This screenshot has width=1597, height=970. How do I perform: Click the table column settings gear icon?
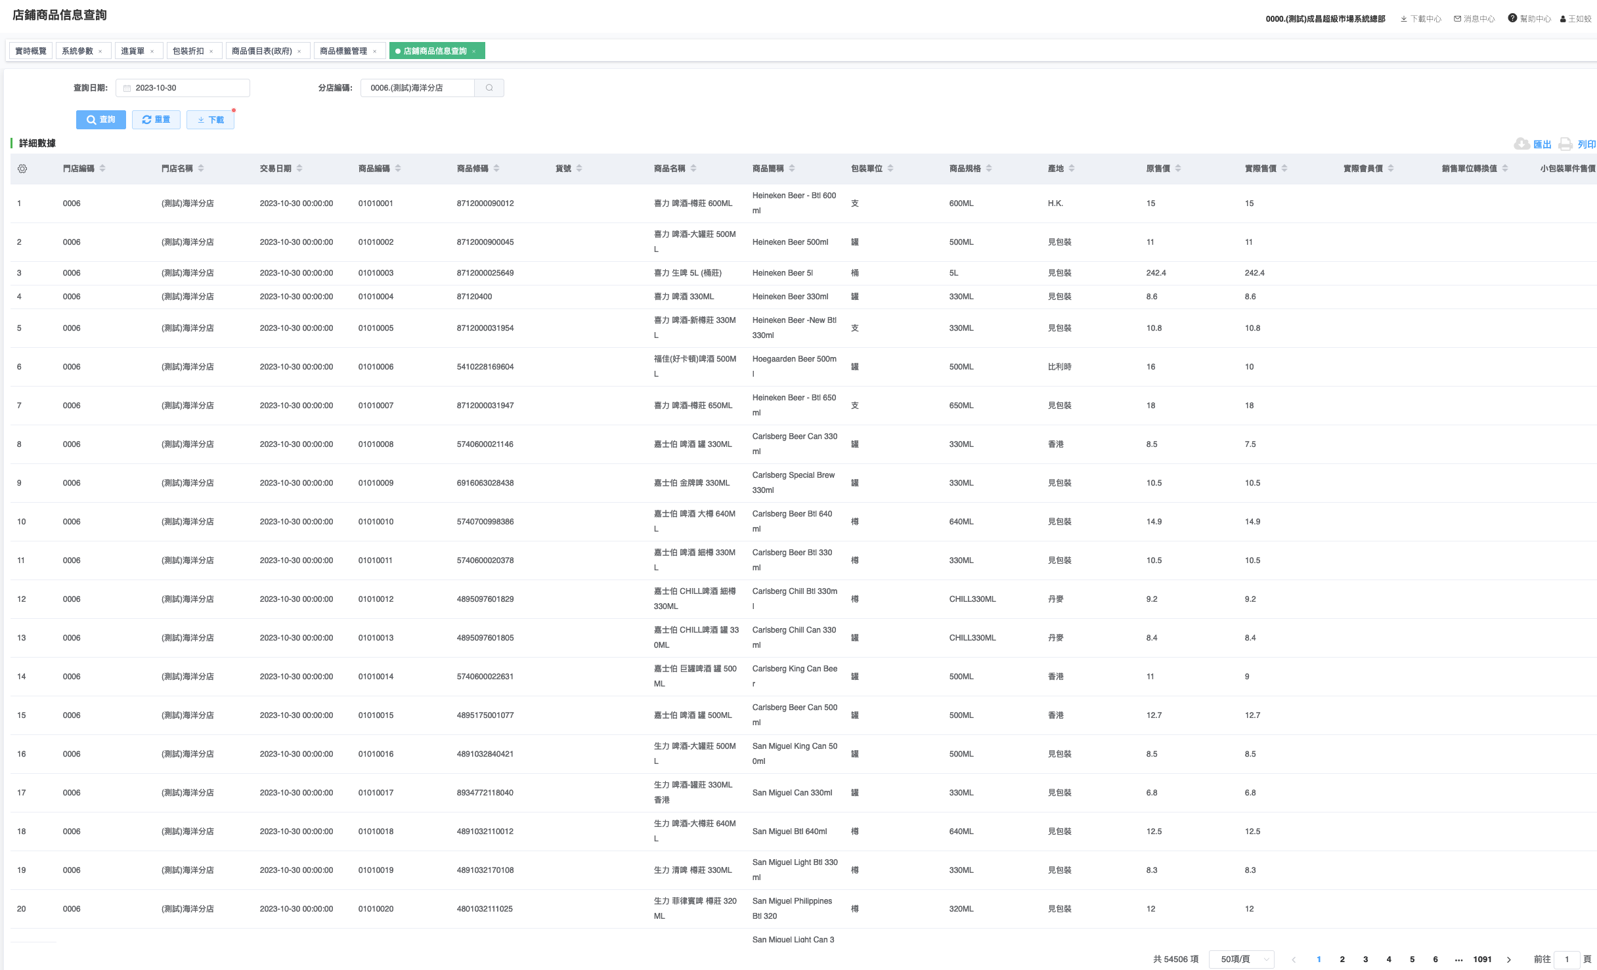tap(22, 169)
